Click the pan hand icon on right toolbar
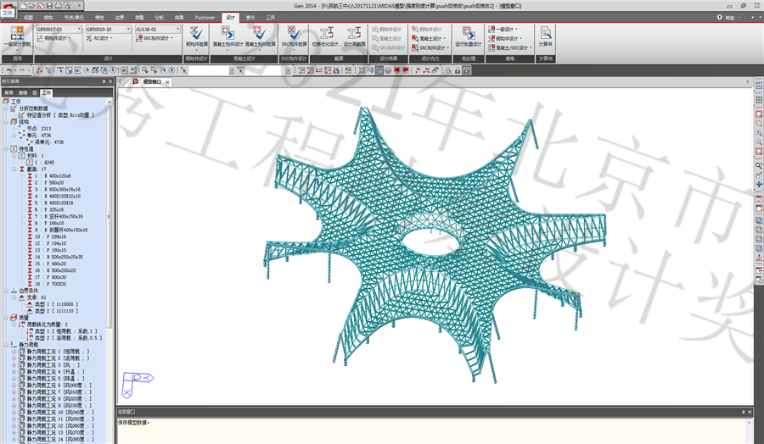 [x=759, y=175]
